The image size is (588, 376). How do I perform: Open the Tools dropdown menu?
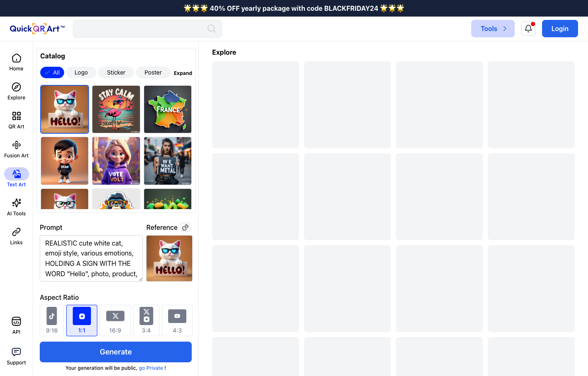click(493, 29)
